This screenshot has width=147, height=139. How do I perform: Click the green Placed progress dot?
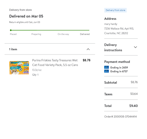[11, 30]
